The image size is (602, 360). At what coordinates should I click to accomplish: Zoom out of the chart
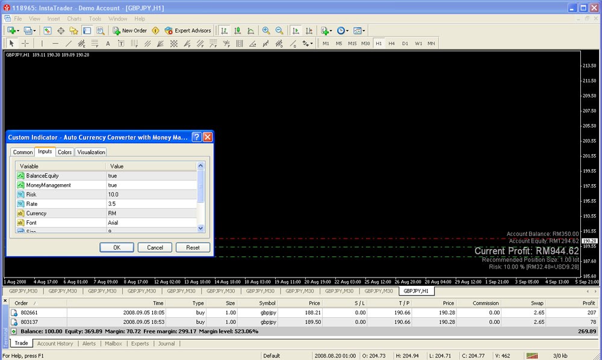pos(279,31)
